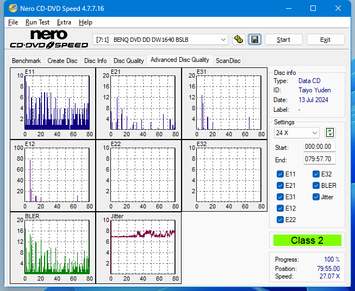This screenshot has width=355, height=291.
Task: Close the Nero CD-DVD Speed window
Action: (338, 9)
